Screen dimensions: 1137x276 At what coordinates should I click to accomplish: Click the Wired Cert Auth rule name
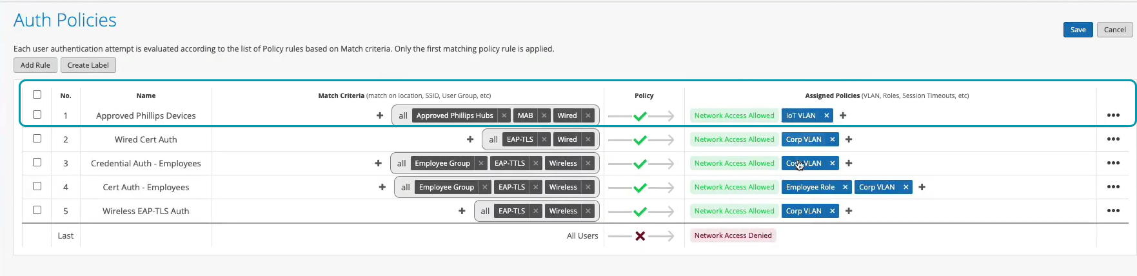coord(146,139)
